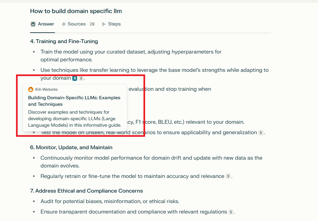
Task: Open 'Building Domain-Specific LLMs' popup title link
Action: tap(74, 101)
